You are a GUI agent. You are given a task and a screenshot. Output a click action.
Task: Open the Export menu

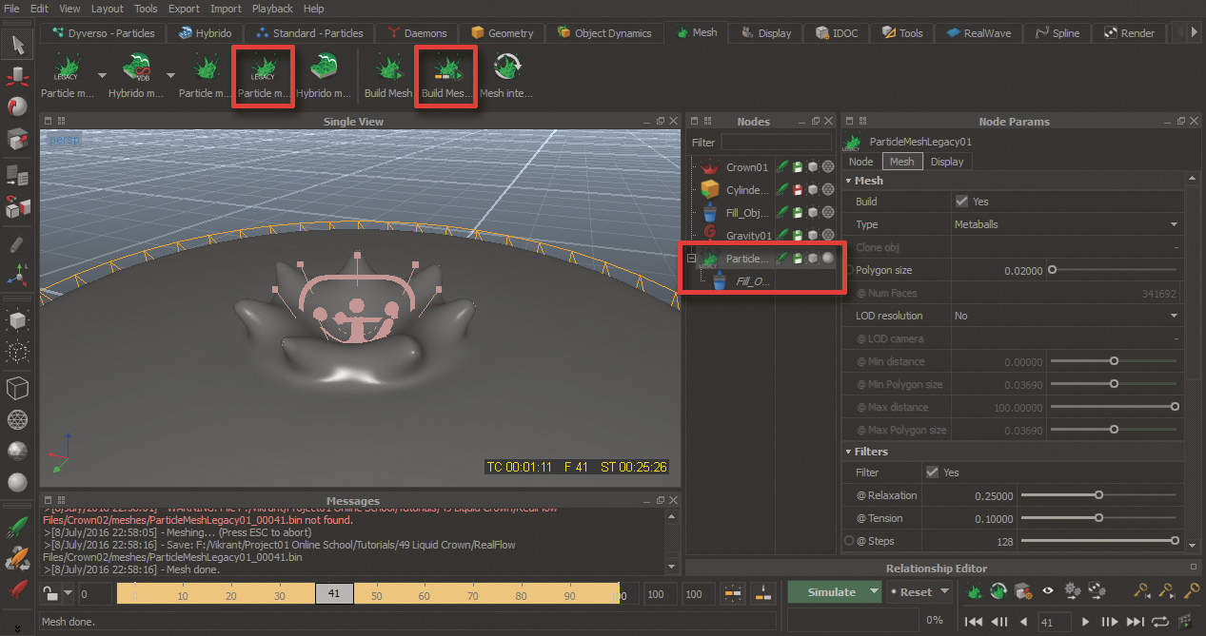tap(184, 9)
